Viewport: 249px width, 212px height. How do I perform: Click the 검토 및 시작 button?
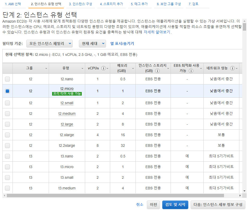tap(175, 205)
